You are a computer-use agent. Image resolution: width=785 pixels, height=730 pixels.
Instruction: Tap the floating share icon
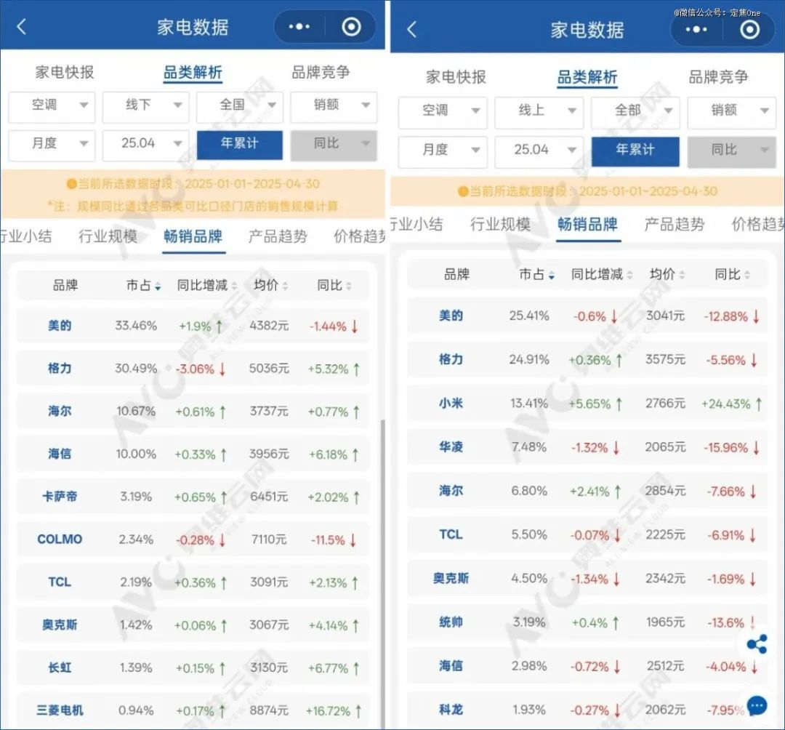[757, 644]
